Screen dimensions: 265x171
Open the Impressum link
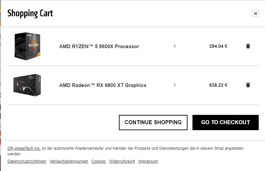click(x=148, y=161)
